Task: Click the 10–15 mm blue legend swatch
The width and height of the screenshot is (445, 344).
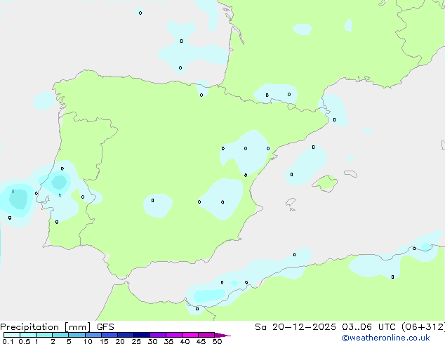Action: 93,335
